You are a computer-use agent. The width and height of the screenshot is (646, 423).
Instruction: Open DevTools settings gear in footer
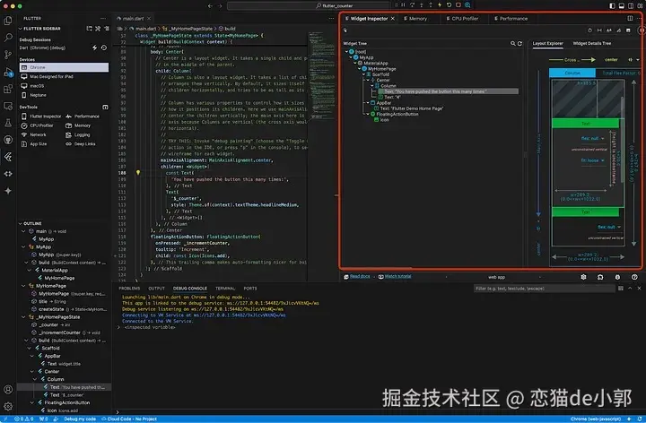click(x=583, y=277)
